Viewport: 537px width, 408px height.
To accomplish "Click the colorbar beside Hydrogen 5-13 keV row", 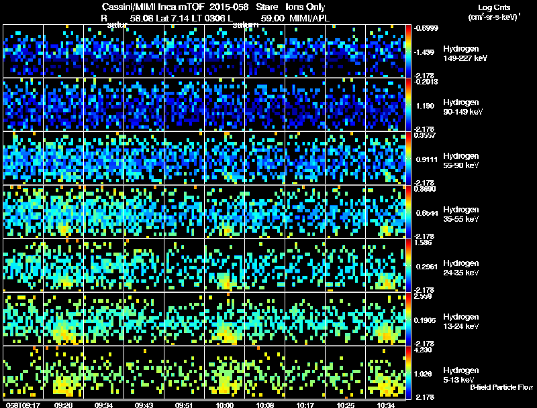I will coord(408,372).
